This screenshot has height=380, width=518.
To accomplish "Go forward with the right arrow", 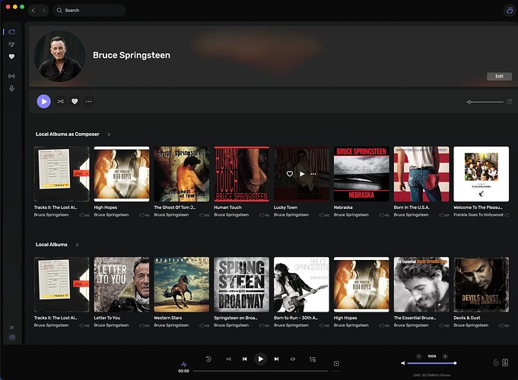I will point(43,10).
